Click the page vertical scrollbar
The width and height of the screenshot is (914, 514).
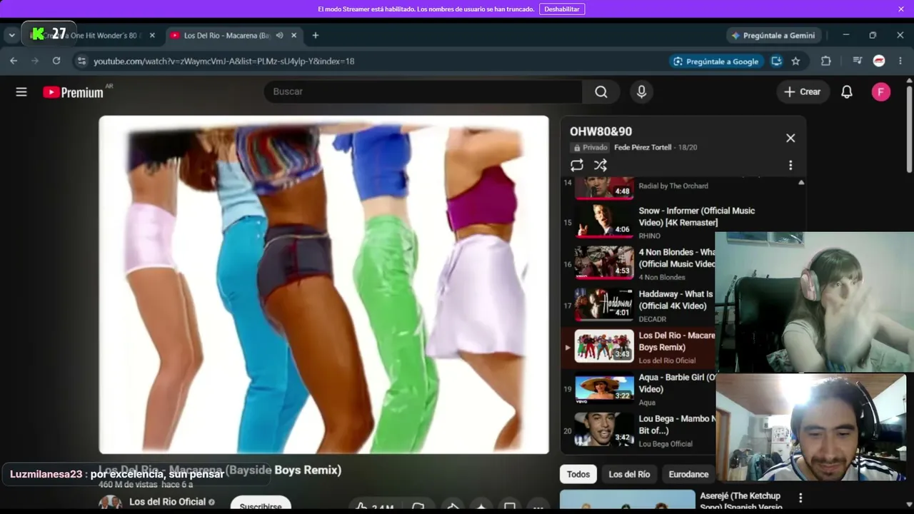909,128
